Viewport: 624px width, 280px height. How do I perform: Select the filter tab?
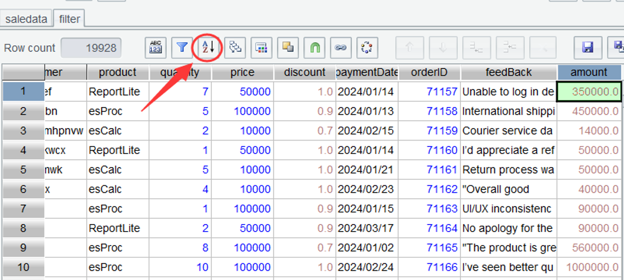click(x=69, y=19)
